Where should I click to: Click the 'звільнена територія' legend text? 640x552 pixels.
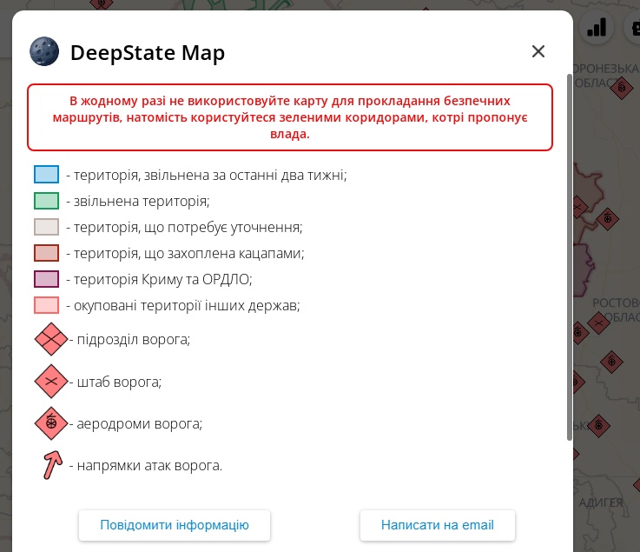click(x=141, y=201)
